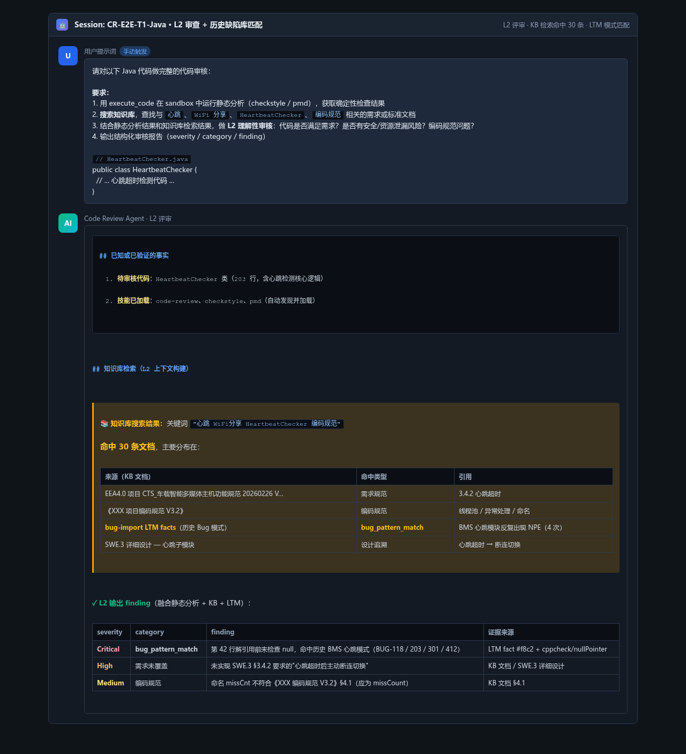This screenshot has height=754, width=686.
Task: Click the 编码规范 keyword tag in requirements
Action: coord(328,115)
